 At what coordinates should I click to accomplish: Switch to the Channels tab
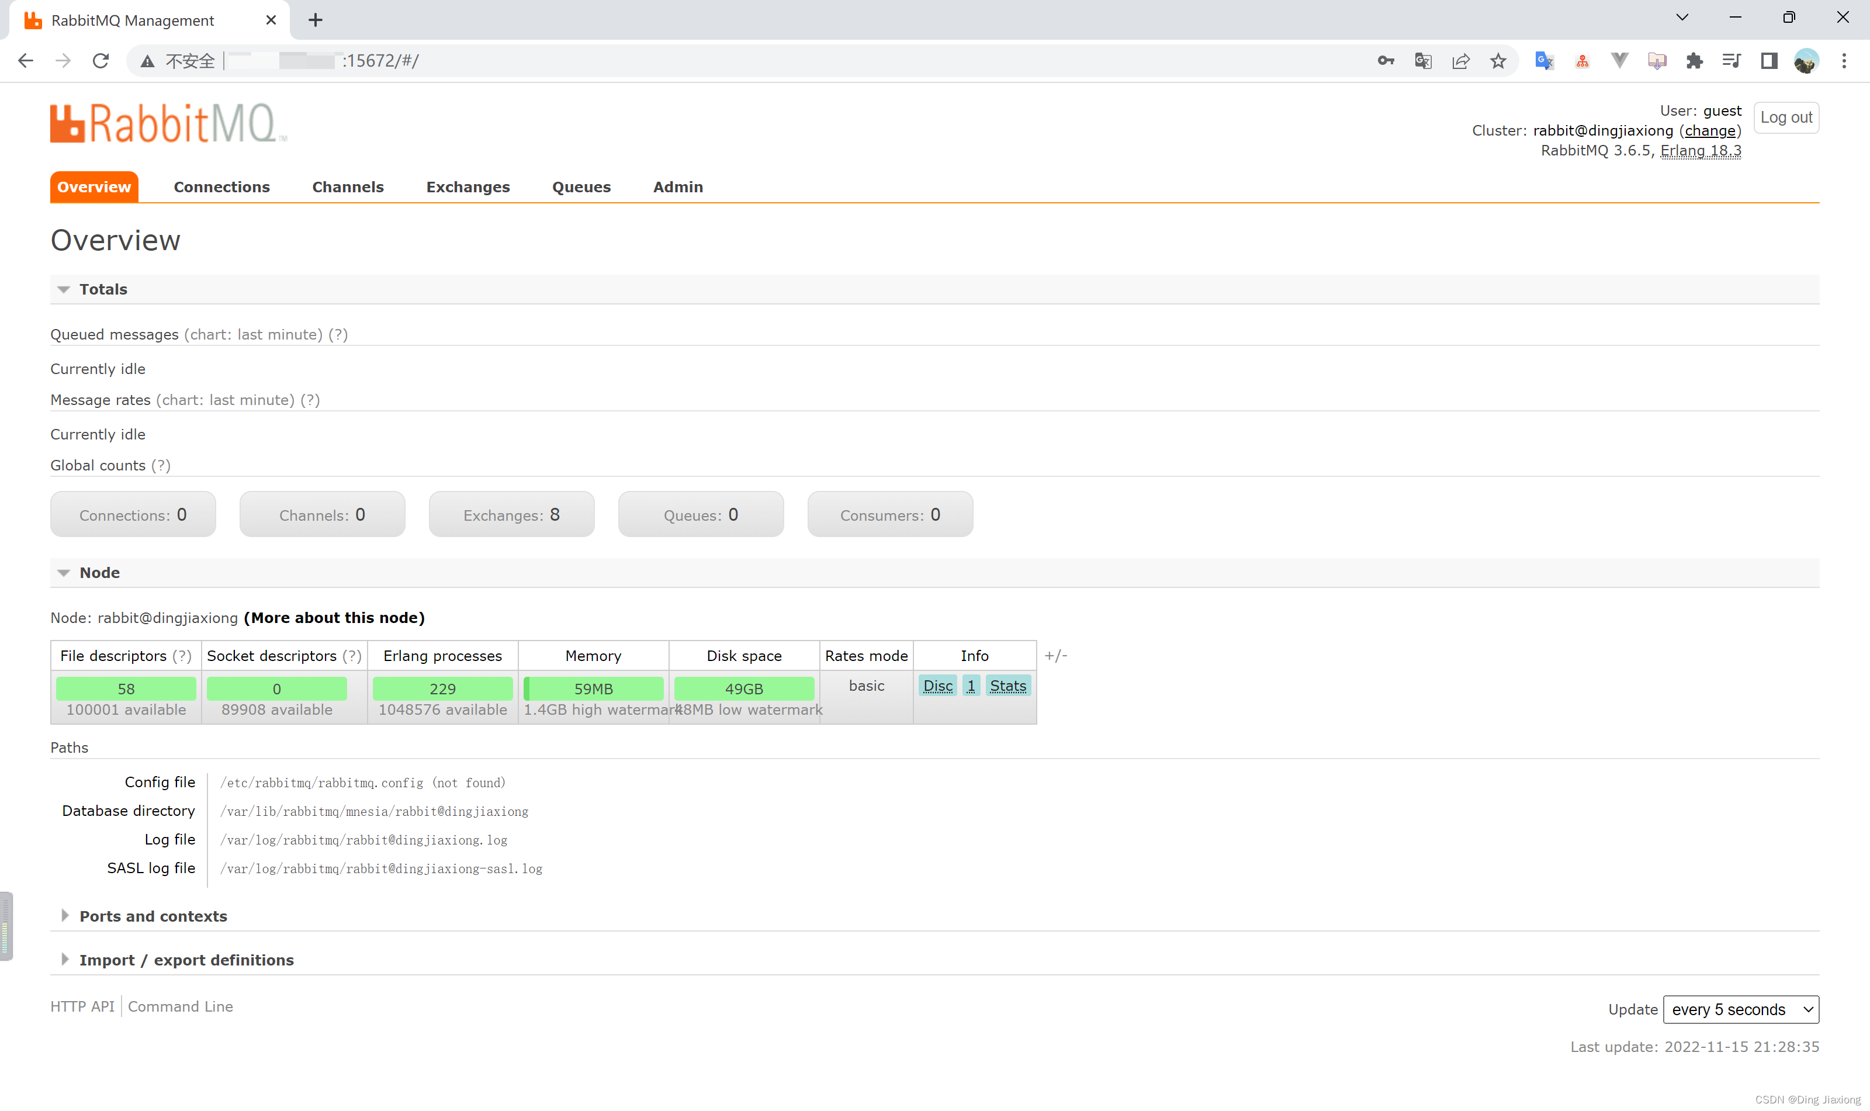(348, 187)
